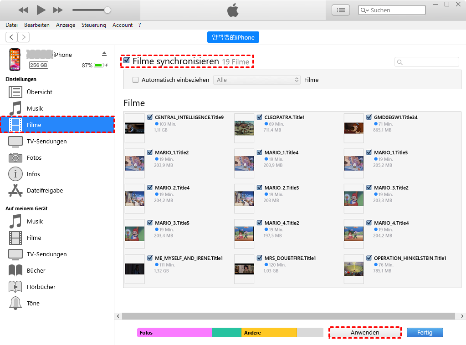Viewport: 466px width, 345px height.
Task: Click the scrollbar right arrow
Action: point(462,316)
